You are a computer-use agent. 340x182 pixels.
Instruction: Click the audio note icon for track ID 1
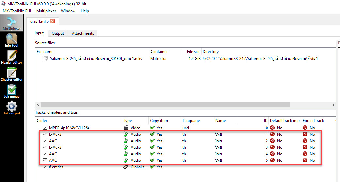point(126,134)
